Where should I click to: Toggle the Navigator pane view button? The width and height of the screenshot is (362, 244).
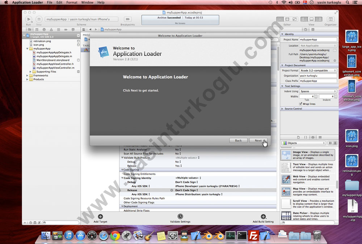point(304,19)
